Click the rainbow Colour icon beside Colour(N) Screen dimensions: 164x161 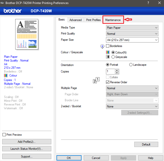pyautogui.click(x=107, y=52)
